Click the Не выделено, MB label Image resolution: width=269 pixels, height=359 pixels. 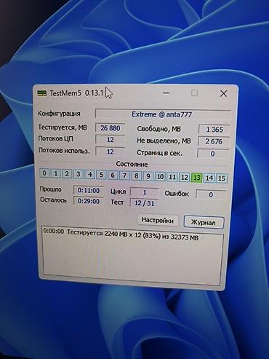point(164,141)
